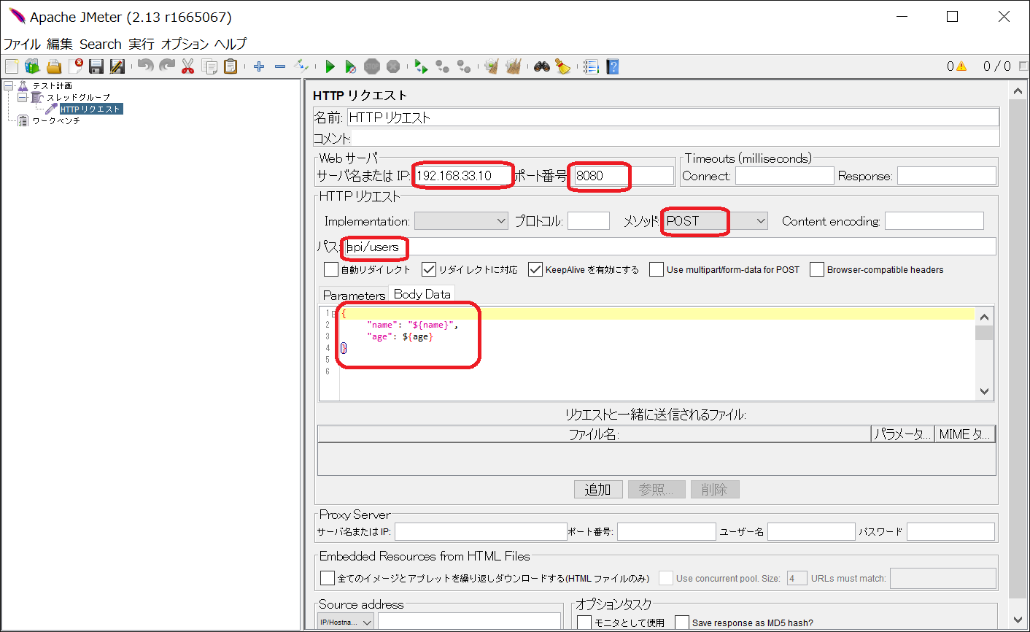Reset the search using the yellow brush icon
The width and height of the screenshot is (1030, 632).
click(562, 66)
